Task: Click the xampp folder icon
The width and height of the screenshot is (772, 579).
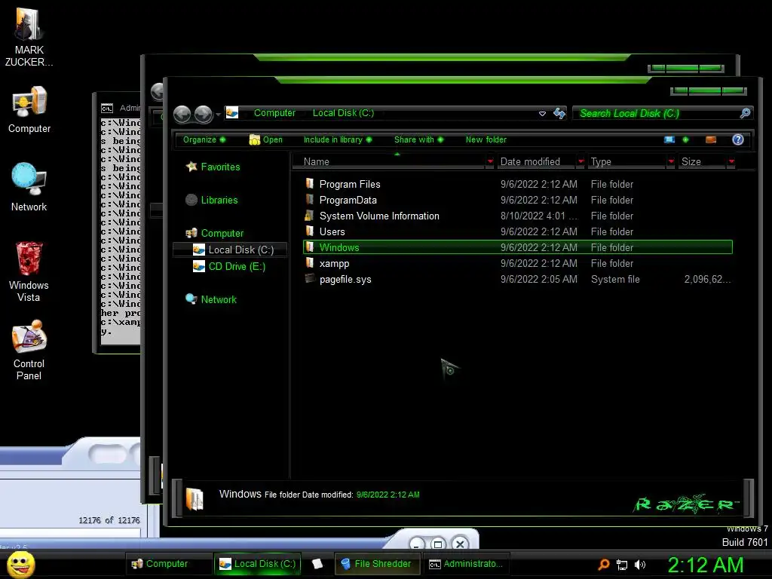Action: tap(309, 262)
